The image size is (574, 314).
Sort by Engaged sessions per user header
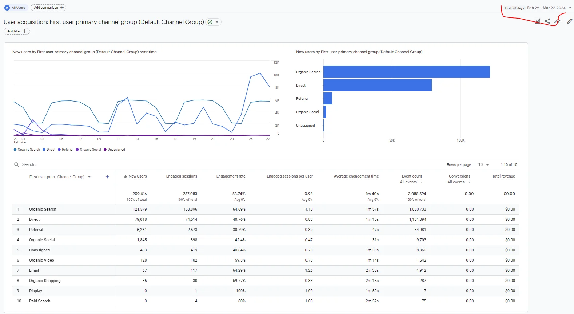290,176
